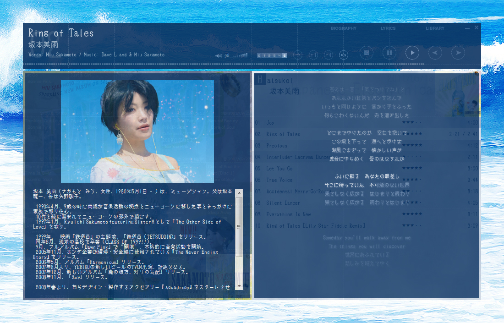The width and height of the screenshot is (504, 323).
Task: Click the biography scrollbar up arrow
Action: point(239,193)
